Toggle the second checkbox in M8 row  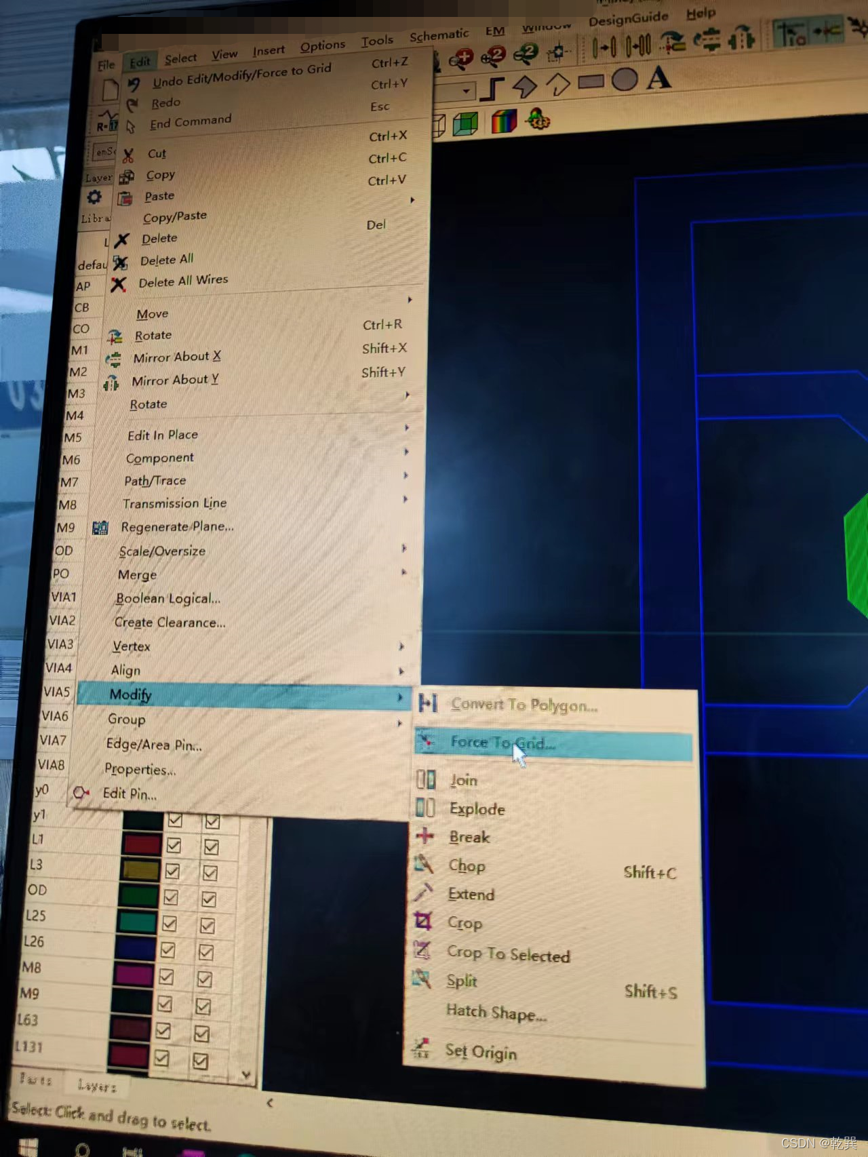click(204, 979)
